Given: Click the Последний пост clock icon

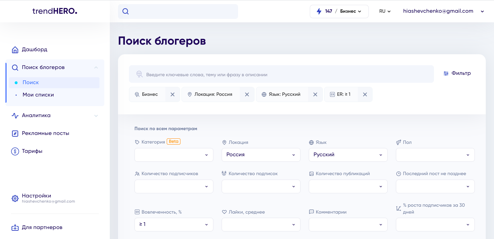Looking at the screenshot, I should click(x=399, y=174).
